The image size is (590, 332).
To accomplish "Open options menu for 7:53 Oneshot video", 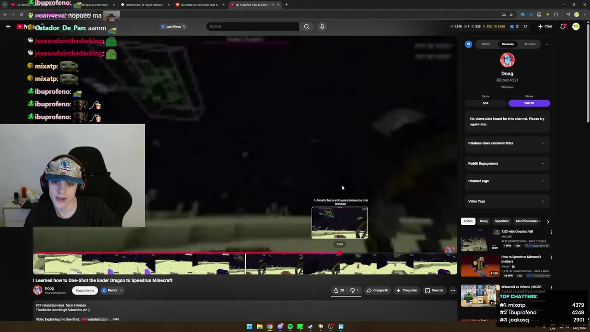I will 551,232.
